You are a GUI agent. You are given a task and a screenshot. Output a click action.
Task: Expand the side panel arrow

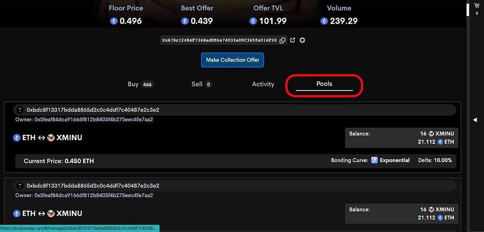click(x=475, y=120)
